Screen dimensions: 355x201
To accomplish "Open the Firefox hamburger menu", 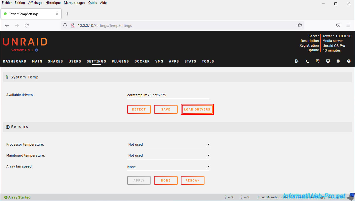I will click(348, 25).
